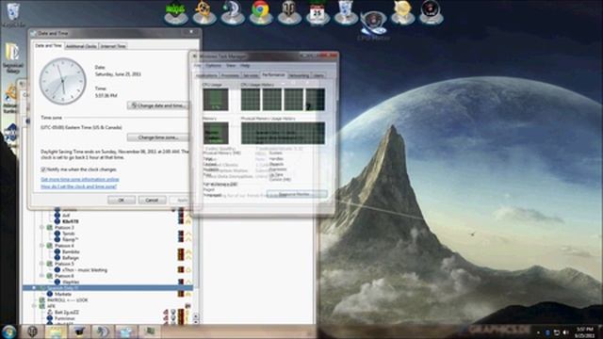Click Change date and time button

point(157,105)
